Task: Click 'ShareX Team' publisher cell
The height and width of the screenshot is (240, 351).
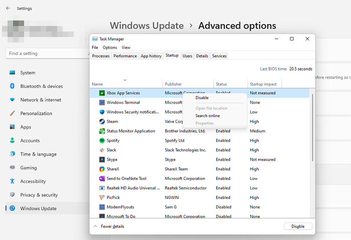Action: click(176, 169)
